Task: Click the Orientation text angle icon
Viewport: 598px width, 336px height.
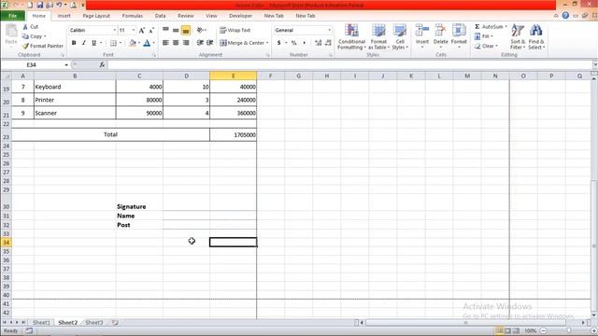Action: pos(200,30)
